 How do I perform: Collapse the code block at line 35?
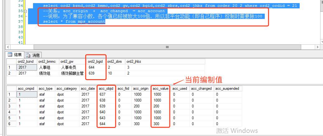click(26, 11)
